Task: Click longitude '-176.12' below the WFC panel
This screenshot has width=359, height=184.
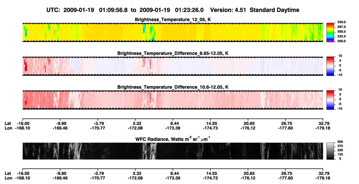Action: coord(248,178)
